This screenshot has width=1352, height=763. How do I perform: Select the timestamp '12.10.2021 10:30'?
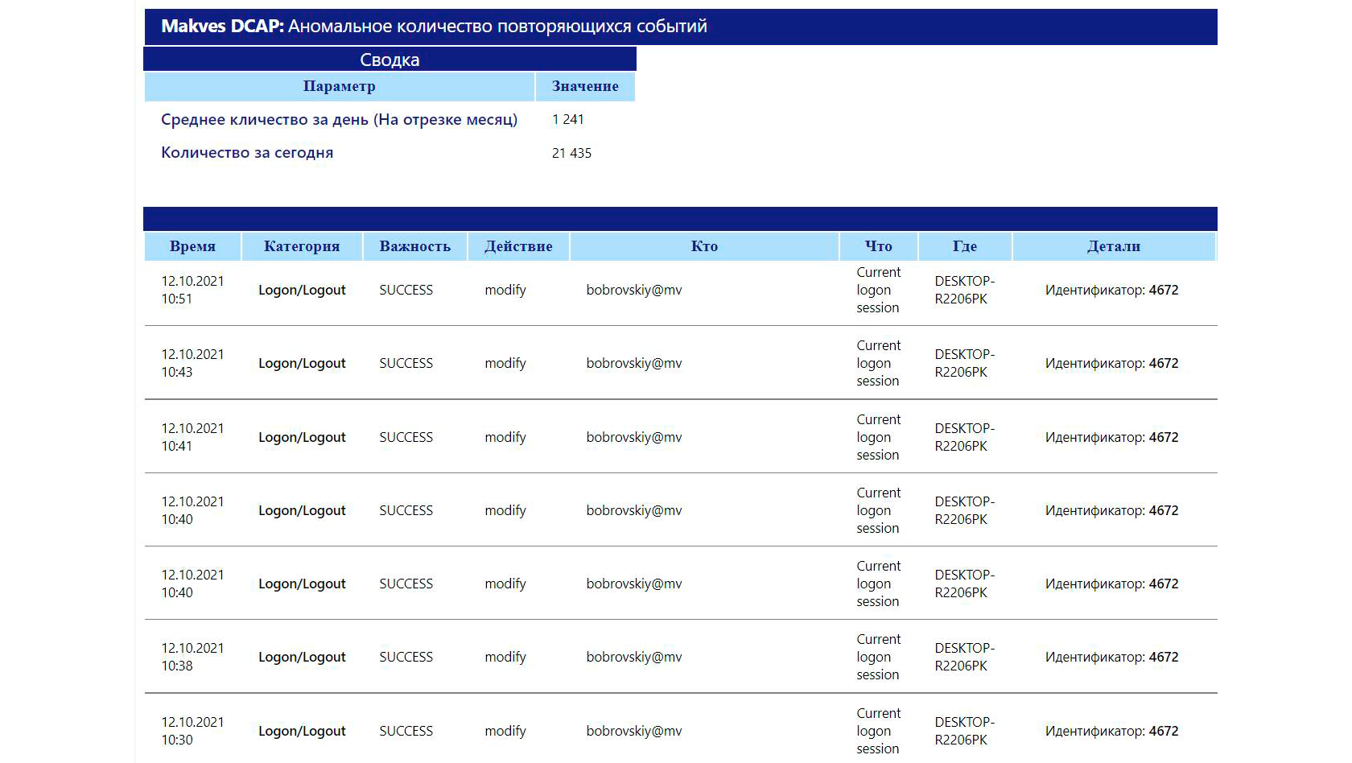click(x=192, y=731)
